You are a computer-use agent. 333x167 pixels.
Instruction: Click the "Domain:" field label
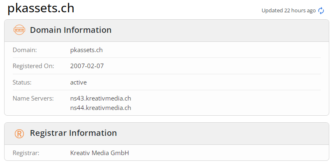(25, 50)
